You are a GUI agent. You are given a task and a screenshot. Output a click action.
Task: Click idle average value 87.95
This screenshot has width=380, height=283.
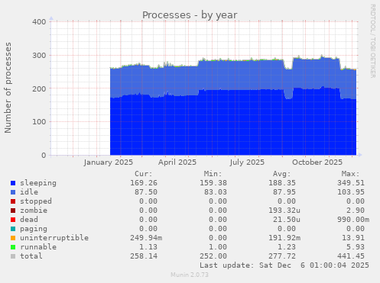coord(284,192)
